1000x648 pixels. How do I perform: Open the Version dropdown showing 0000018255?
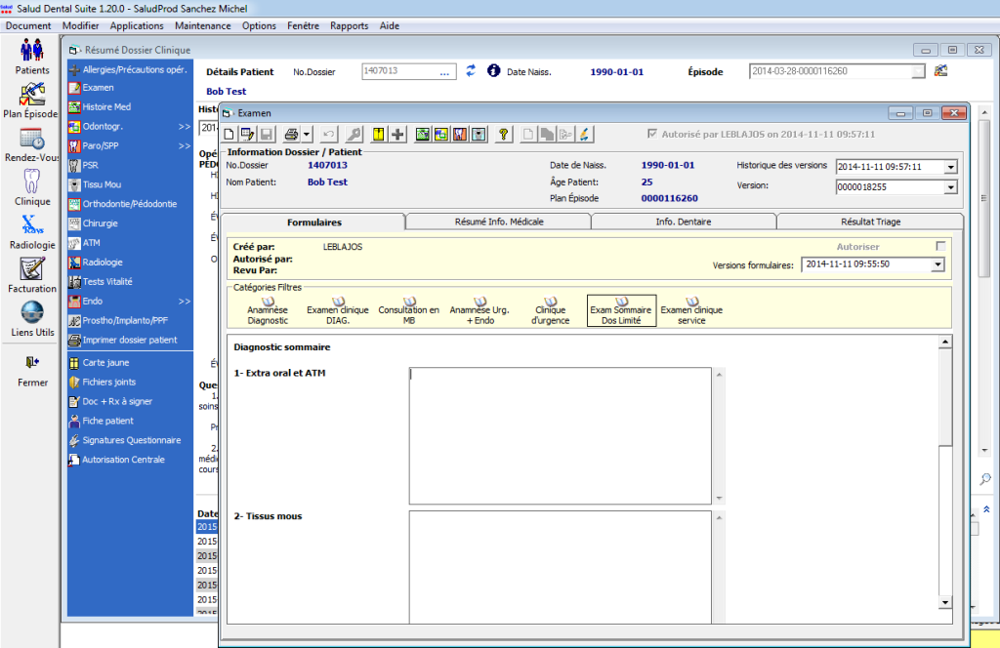click(x=950, y=187)
